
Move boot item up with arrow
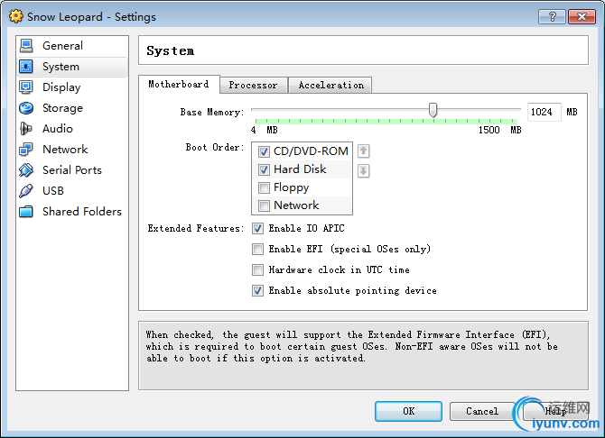(364, 151)
